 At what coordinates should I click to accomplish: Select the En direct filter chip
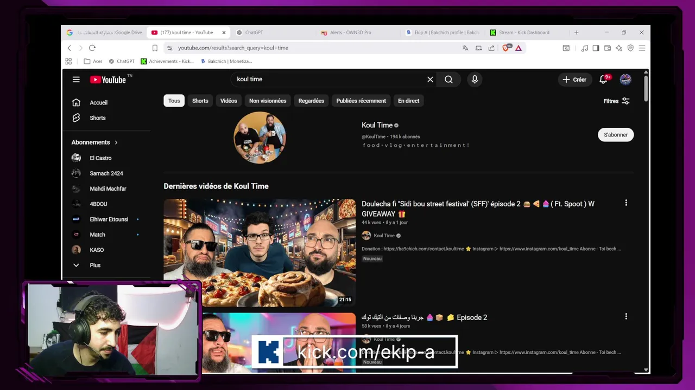(x=408, y=101)
